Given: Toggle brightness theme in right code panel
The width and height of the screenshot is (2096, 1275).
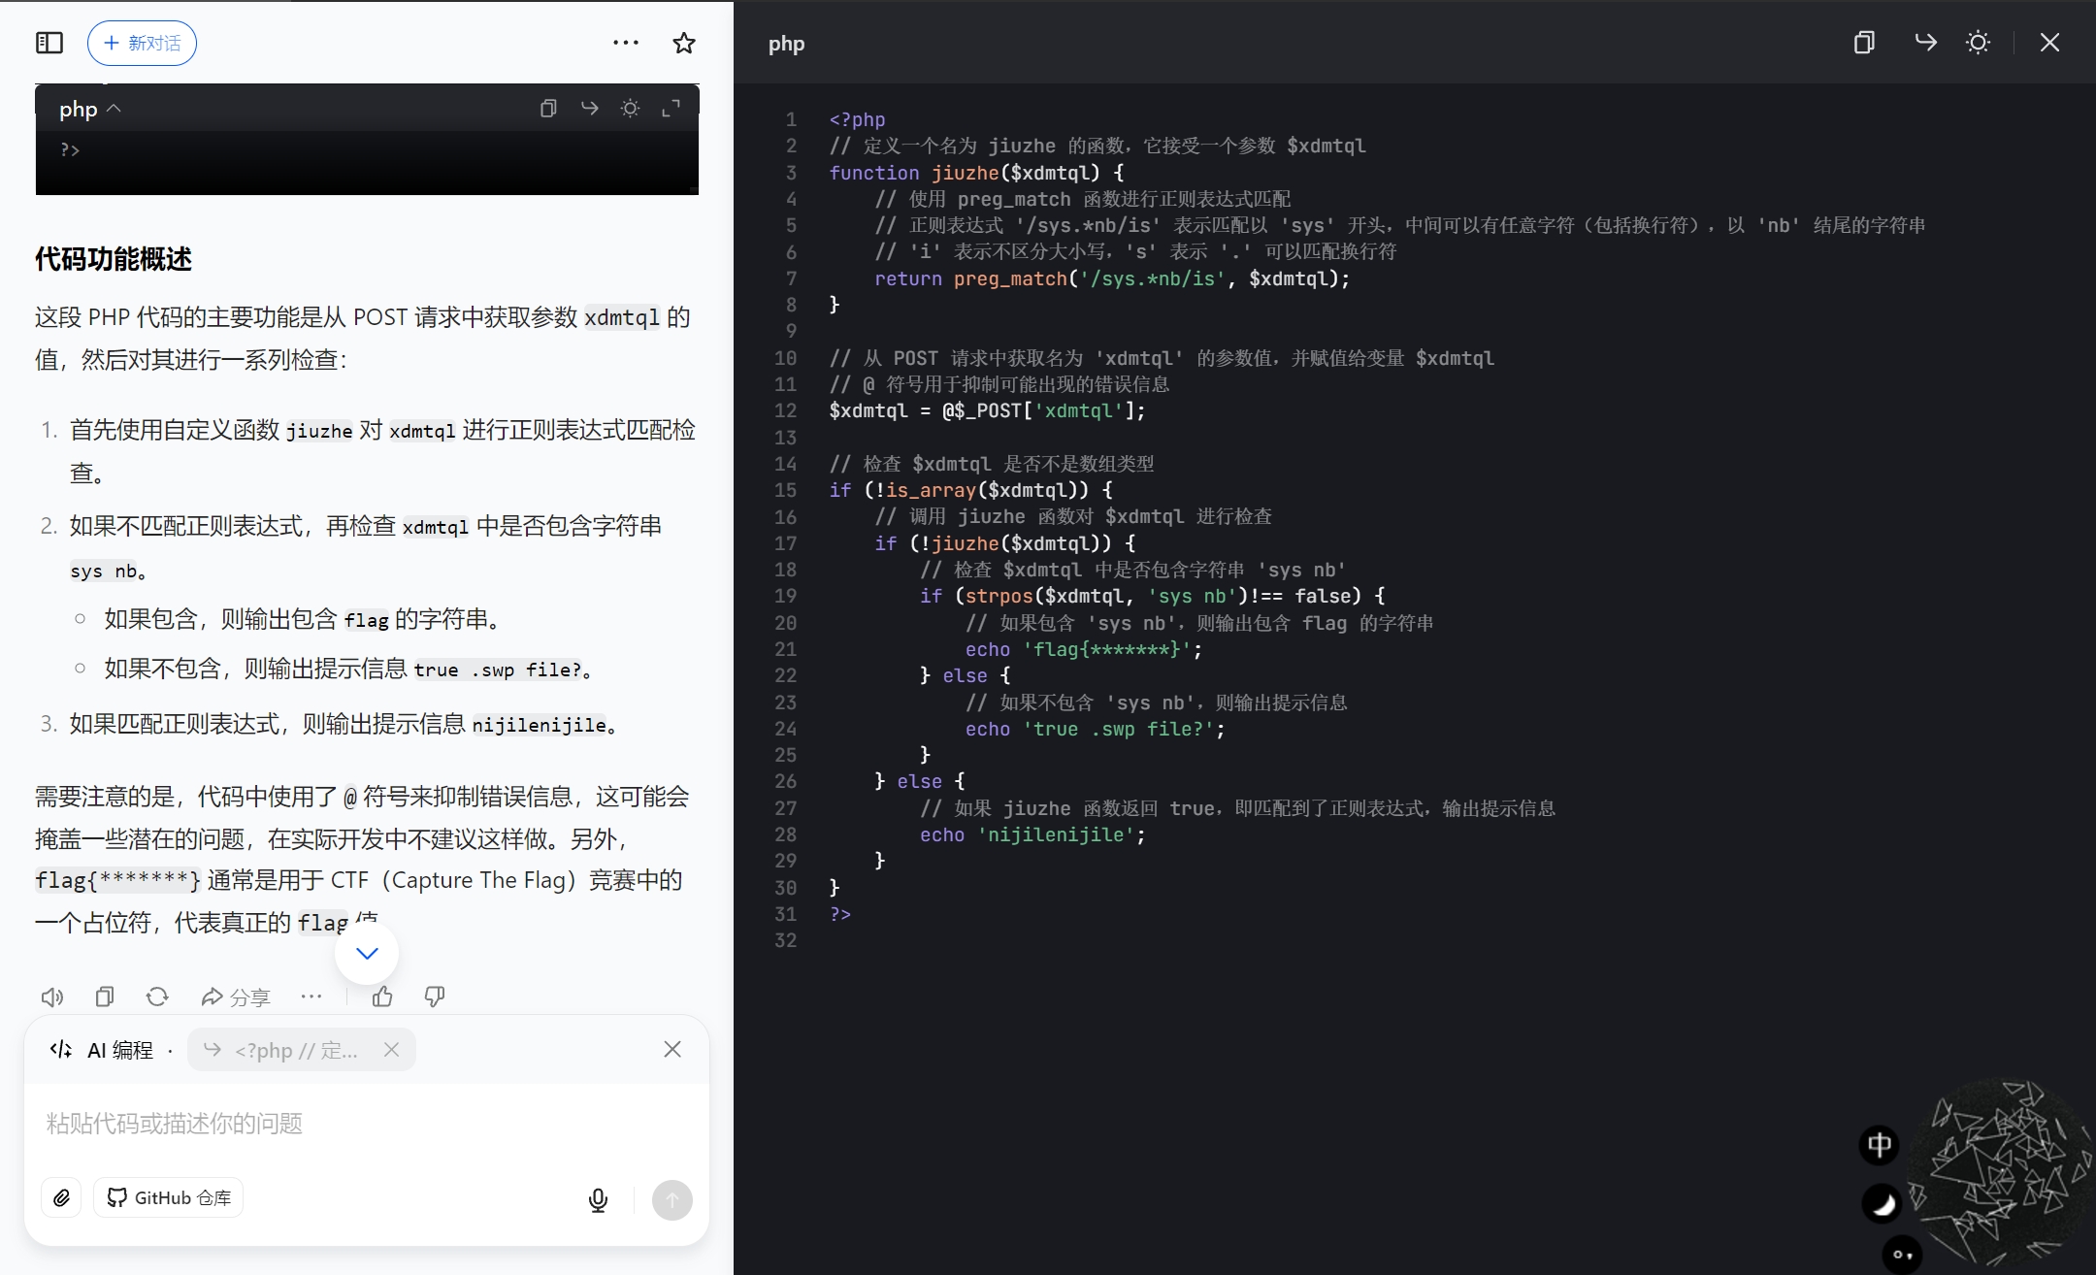Looking at the screenshot, I should tap(1978, 43).
